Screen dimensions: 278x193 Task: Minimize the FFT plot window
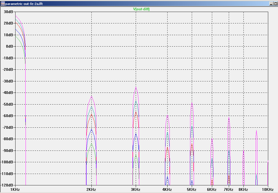tap(271, 4)
